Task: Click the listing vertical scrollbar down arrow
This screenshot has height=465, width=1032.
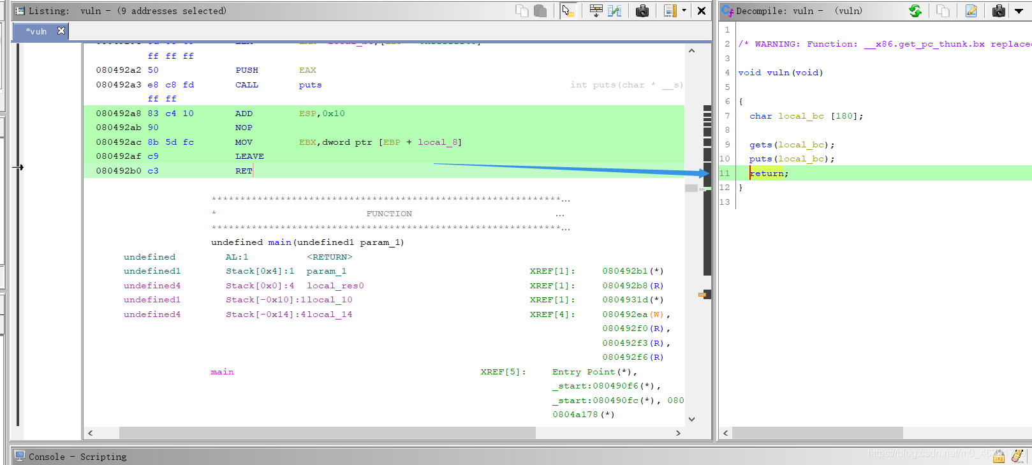Action: [691, 419]
